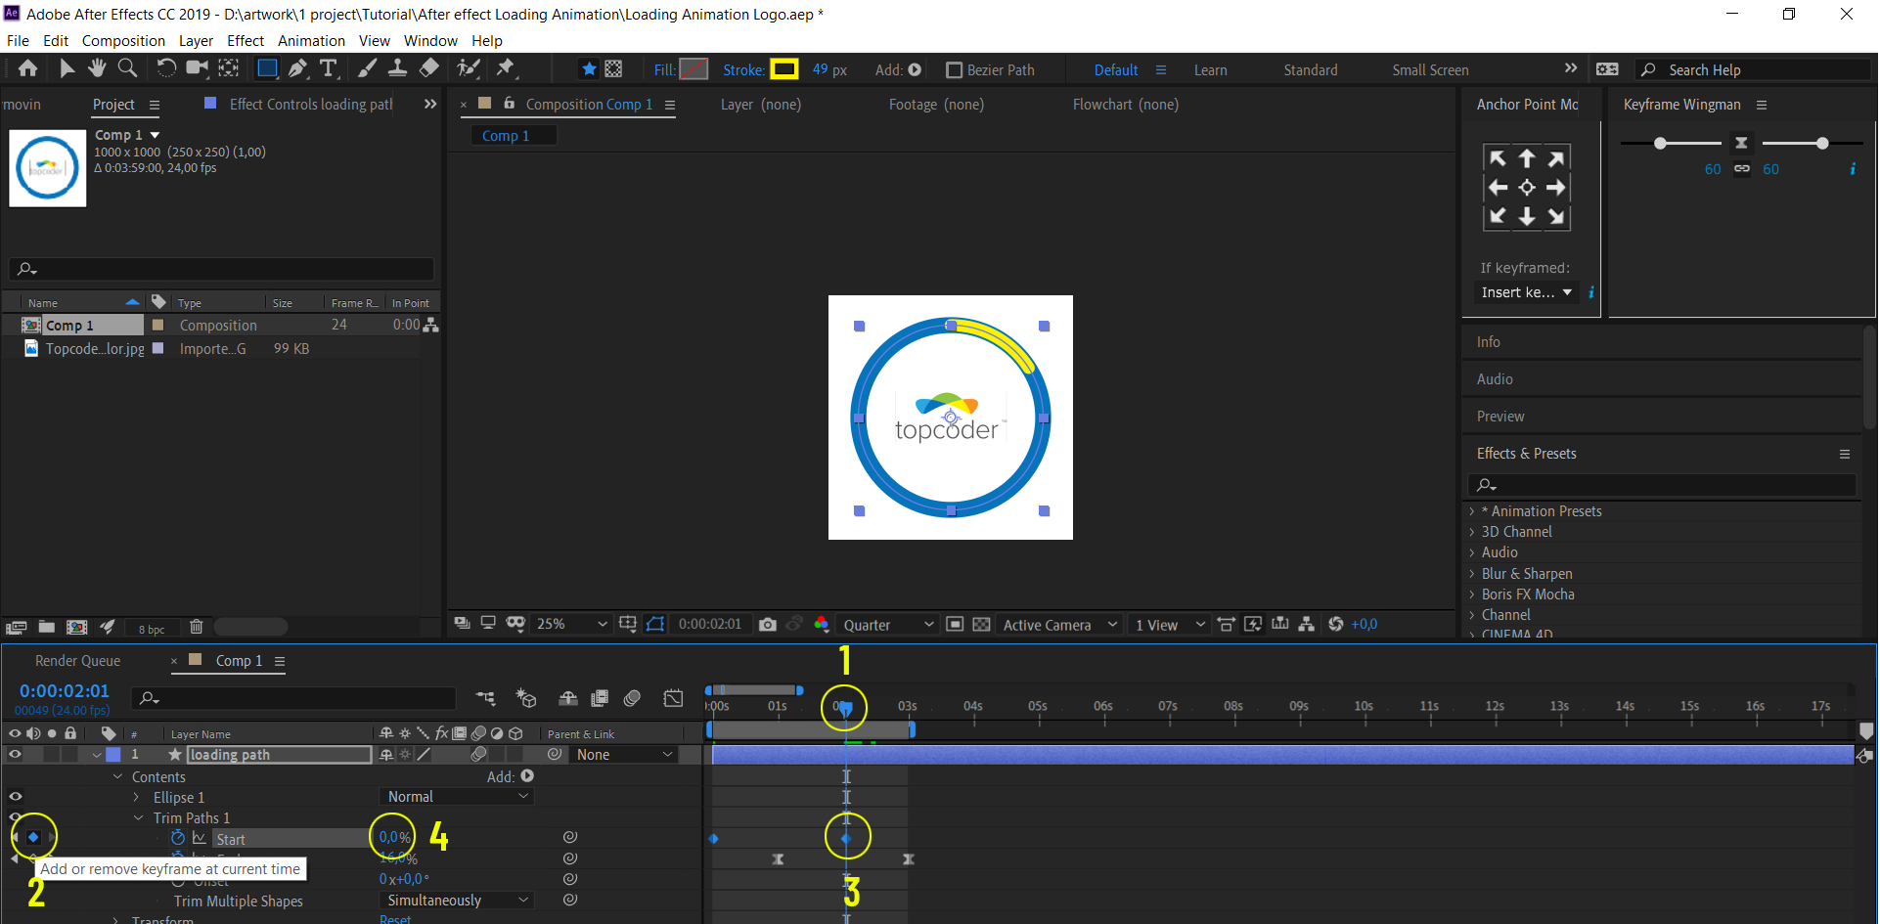The height and width of the screenshot is (924, 1880).
Task: Click the Fill color swatch
Action: (x=694, y=69)
